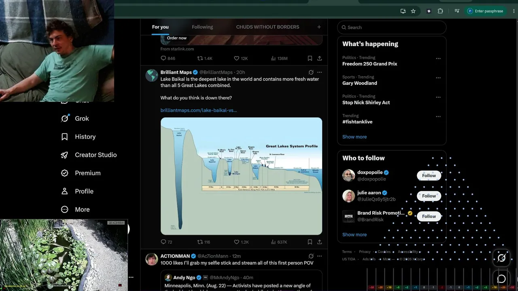Share the Brilliant Maps post
The width and height of the screenshot is (518, 291).
[x=320, y=242]
